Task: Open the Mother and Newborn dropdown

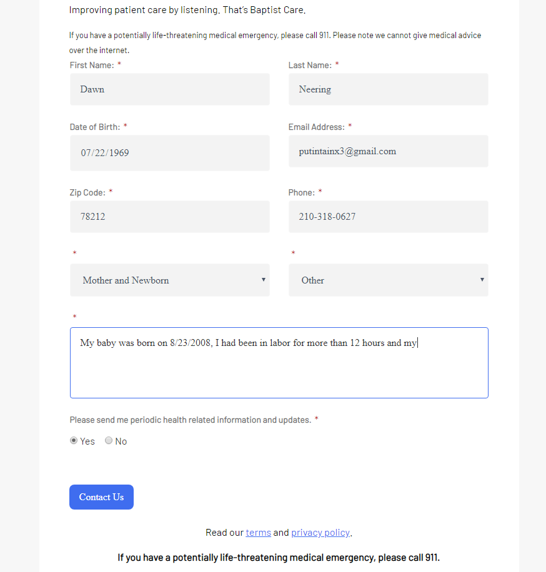Action: click(x=170, y=280)
